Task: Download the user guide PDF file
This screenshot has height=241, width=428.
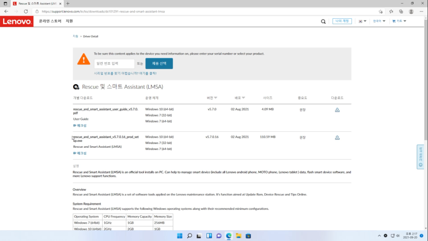Action: pyautogui.click(x=337, y=110)
